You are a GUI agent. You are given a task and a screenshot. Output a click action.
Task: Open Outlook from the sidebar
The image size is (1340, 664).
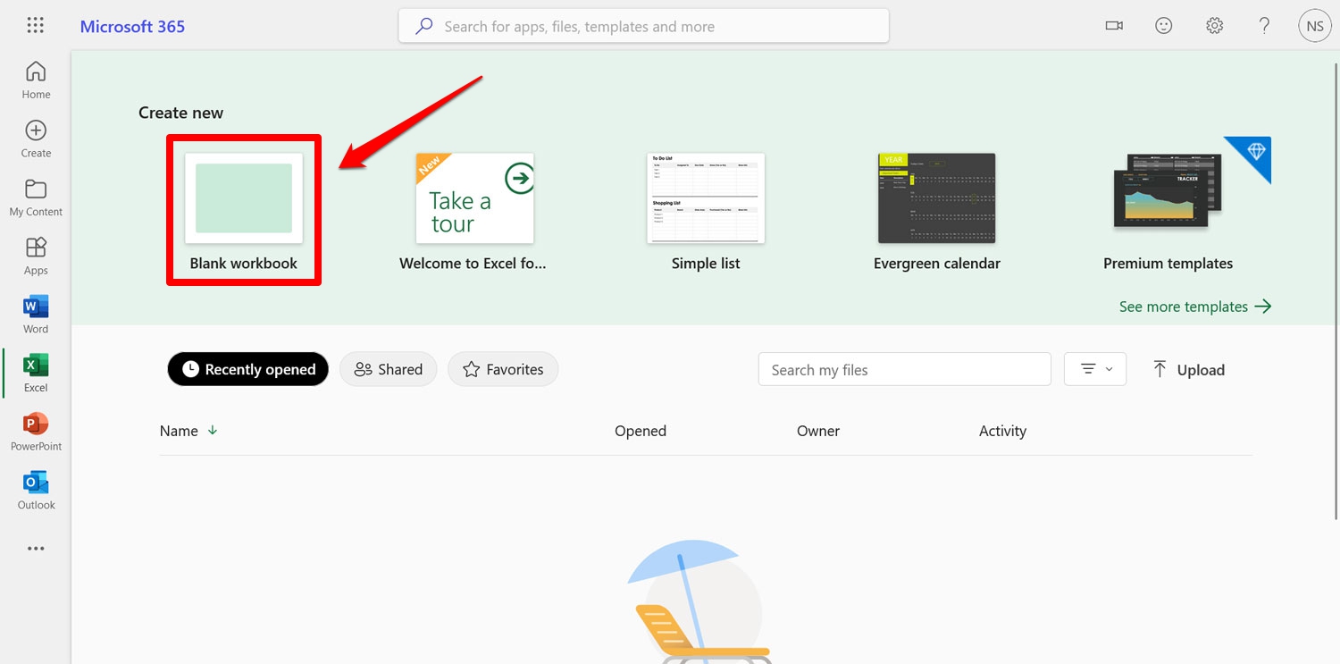(36, 492)
